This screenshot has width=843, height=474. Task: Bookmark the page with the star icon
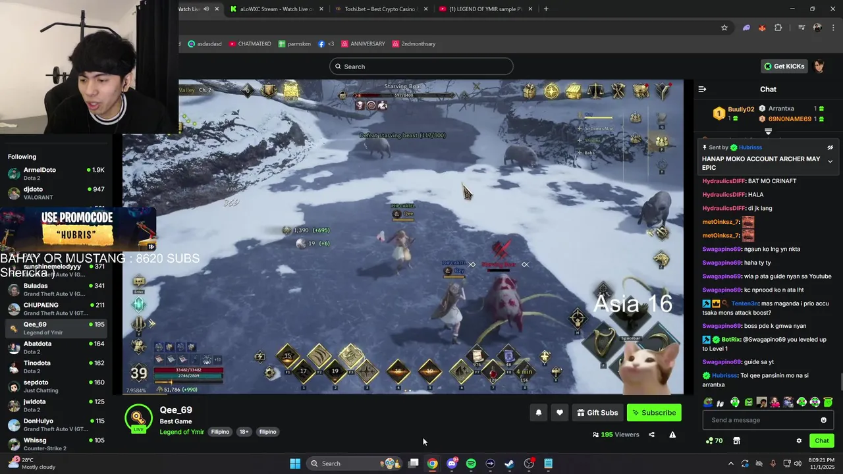click(x=724, y=28)
